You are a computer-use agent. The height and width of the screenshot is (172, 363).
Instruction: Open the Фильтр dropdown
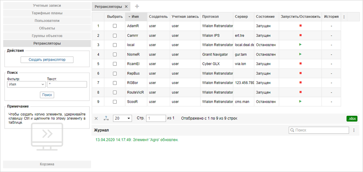tap(27, 85)
